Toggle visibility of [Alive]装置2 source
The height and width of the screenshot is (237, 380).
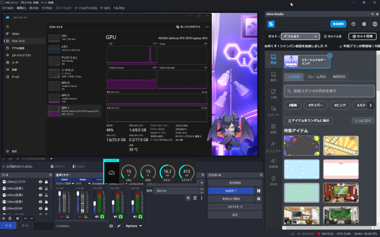click(x=40, y=195)
